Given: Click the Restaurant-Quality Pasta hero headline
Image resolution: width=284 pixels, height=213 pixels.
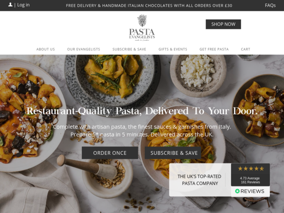Looking at the screenshot, I should click(x=142, y=111).
